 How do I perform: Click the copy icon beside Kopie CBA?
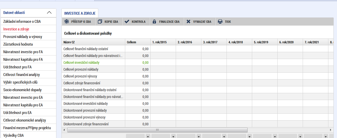100,22
